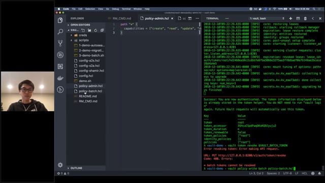Open the Edit menu

click(x=80, y=9)
